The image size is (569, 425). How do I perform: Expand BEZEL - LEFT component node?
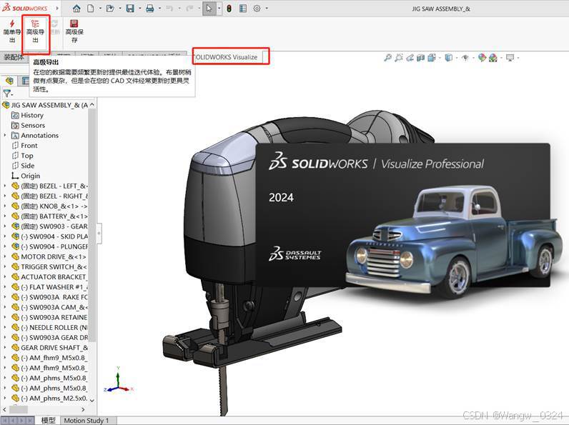[5, 186]
